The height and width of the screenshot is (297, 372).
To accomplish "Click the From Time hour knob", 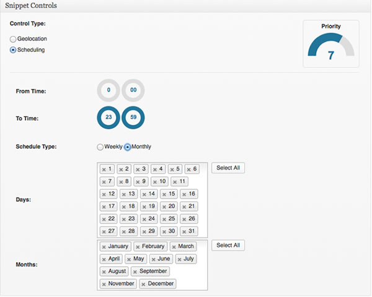I will 108,90.
